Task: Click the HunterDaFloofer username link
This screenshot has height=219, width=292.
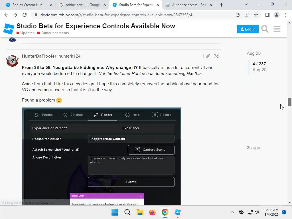Action: (x=39, y=56)
